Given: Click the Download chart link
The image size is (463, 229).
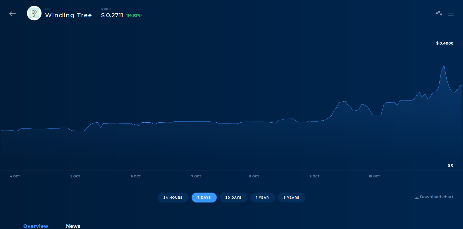Looking at the screenshot, I should [434, 197].
